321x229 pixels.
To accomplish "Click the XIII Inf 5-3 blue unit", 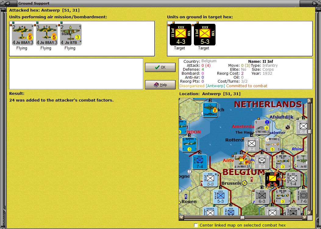I will 221,197.
